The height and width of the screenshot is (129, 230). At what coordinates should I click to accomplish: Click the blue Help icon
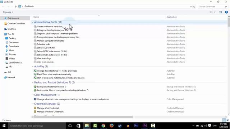click(226, 12)
